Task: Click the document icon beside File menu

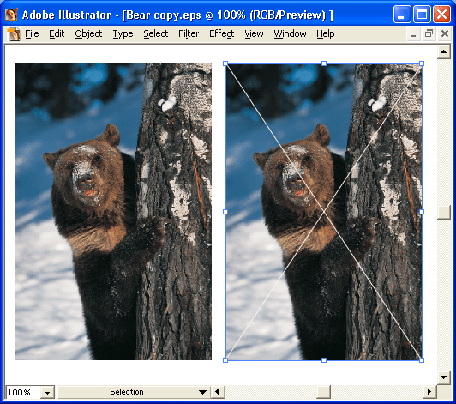Action: (x=14, y=33)
